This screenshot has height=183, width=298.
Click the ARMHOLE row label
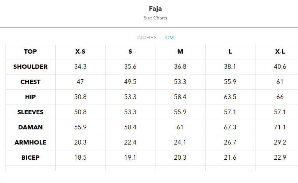[30, 143]
